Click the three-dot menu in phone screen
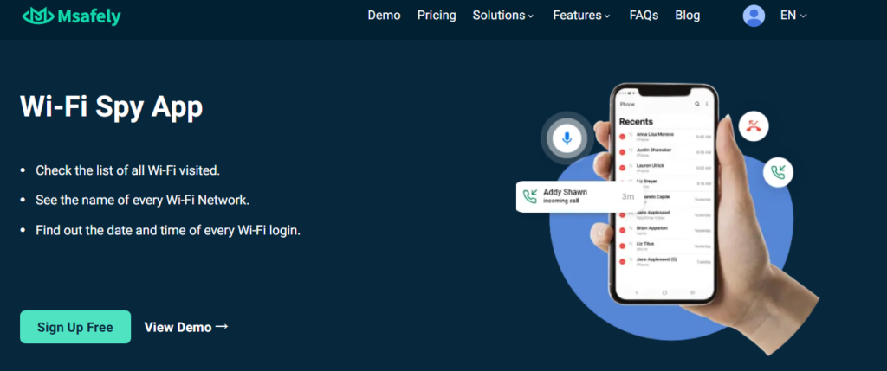Image resolution: width=887 pixels, height=371 pixels. coord(707,104)
